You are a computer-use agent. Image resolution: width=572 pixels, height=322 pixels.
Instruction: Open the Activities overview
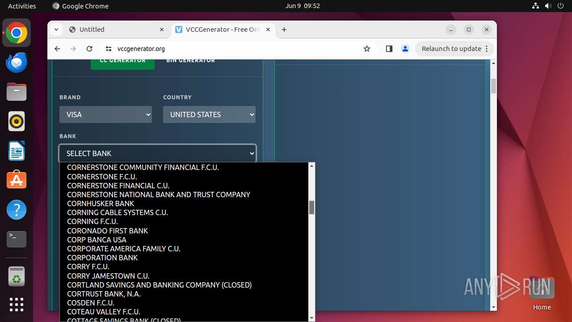pyautogui.click(x=22, y=6)
